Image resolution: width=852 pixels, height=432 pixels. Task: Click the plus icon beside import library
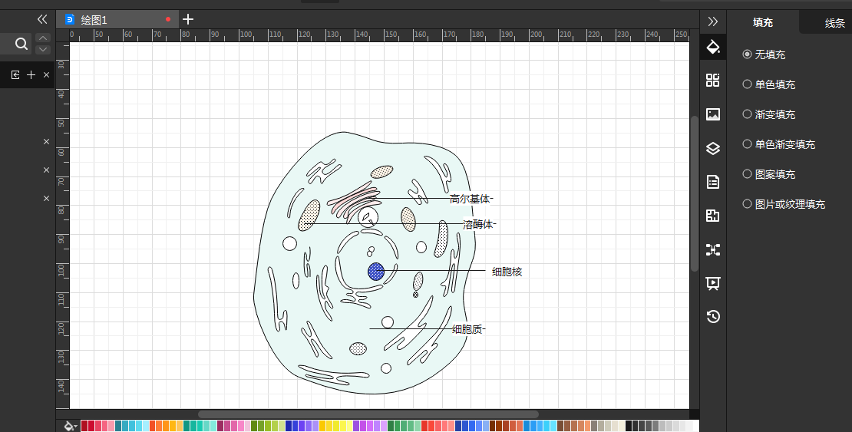point(31,75)
